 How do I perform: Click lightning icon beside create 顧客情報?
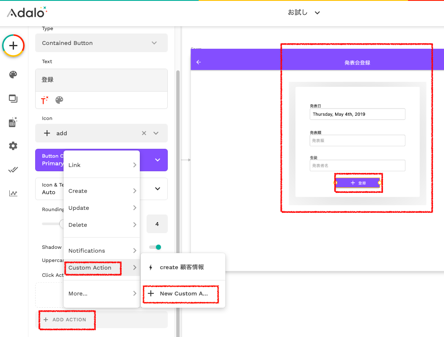(151, 267)
